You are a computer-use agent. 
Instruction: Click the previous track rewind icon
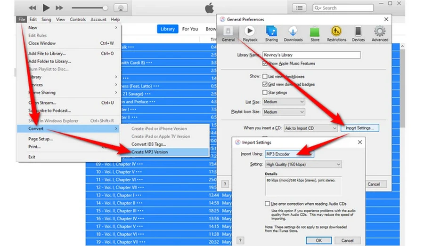(x=33, y=8)
